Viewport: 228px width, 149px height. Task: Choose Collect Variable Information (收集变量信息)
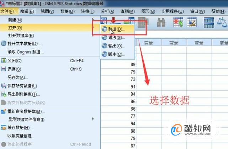tap(50, 136)
